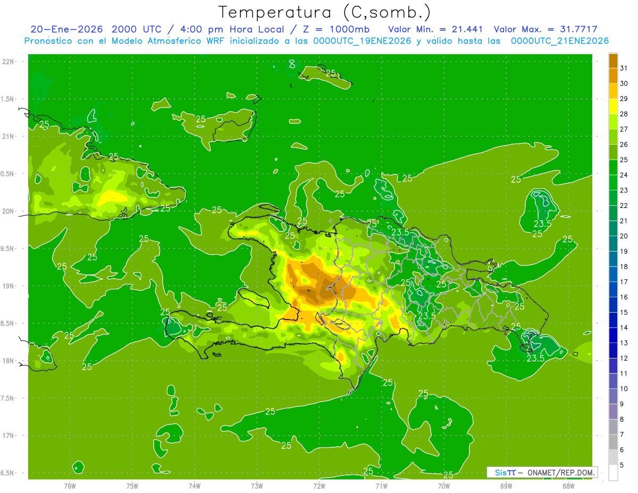The width and height of the screenshot is (638, 493).
Task: Pick the orange swatch between 30 and 31
Action: [x=613, y=76]
